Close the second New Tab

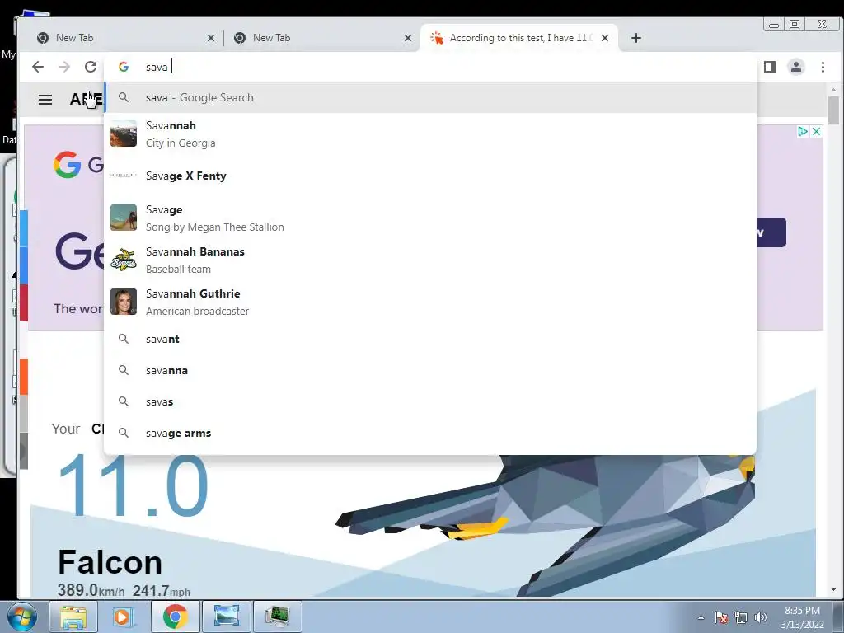click(408, 38)
